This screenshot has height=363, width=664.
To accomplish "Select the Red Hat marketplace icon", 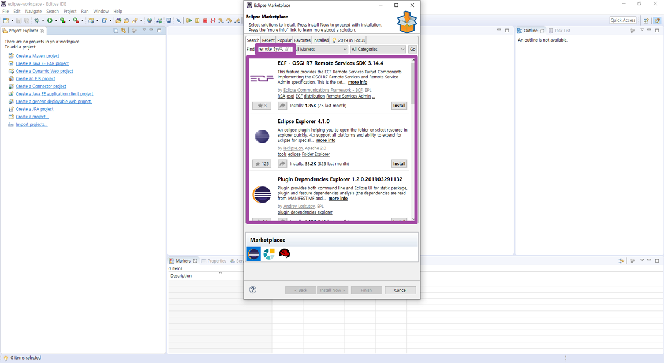I will [285, 254].
